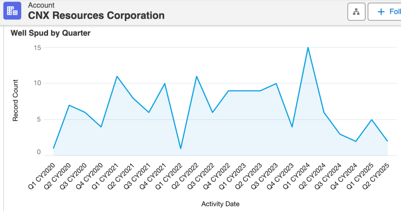
Task: Click the Well Spud by Quarter chart title
Action: click(x=51, y=33)
